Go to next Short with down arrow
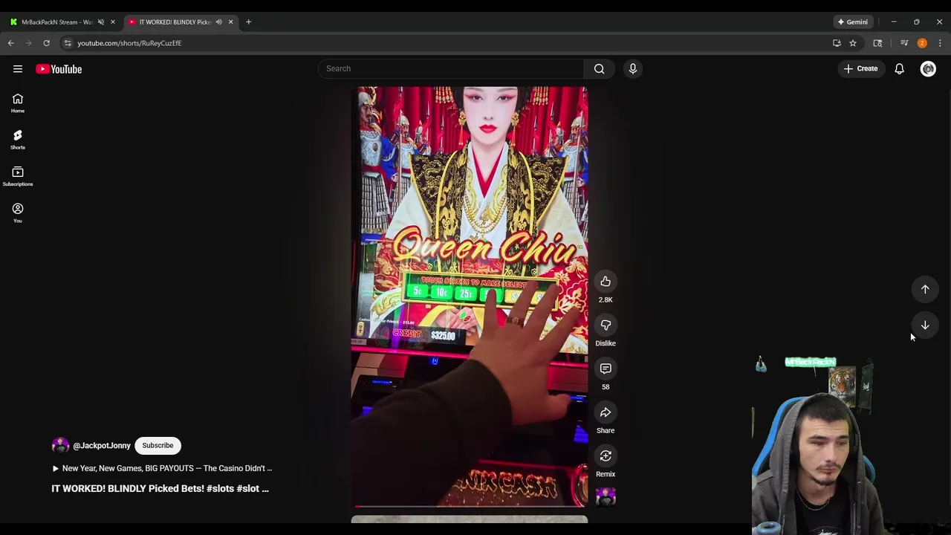Screen dimensions: 951x535 pos(925,325)
